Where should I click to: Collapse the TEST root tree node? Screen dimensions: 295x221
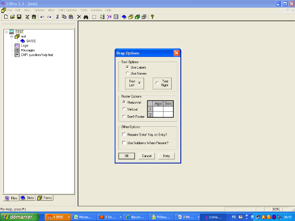[x=6, y=32]
